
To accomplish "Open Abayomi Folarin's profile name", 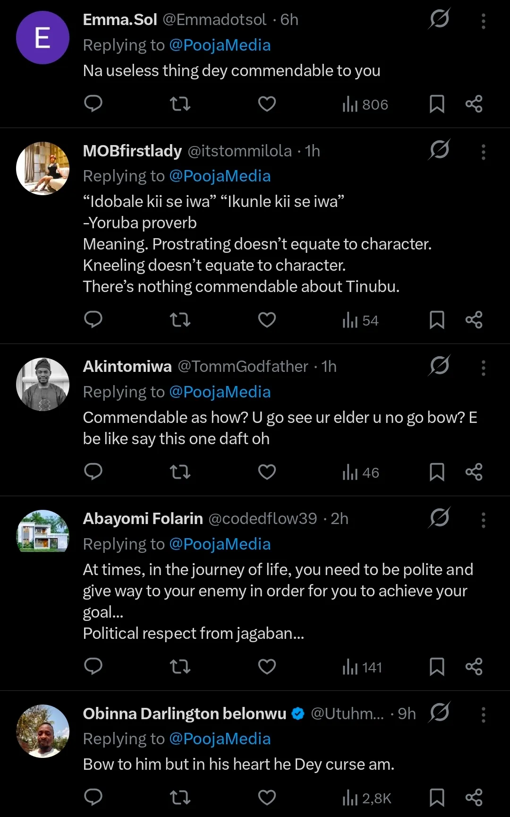I will pyautogui.click(x=143, y=518).
